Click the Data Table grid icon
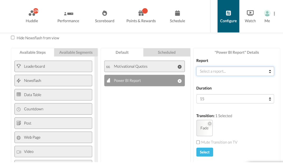 pyautogui.click(x=19, y=94)
